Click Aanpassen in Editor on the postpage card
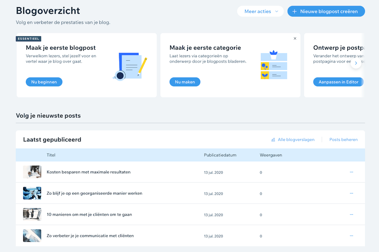Image resolution: width=379 pixels, height=252 pixels. 338,81
